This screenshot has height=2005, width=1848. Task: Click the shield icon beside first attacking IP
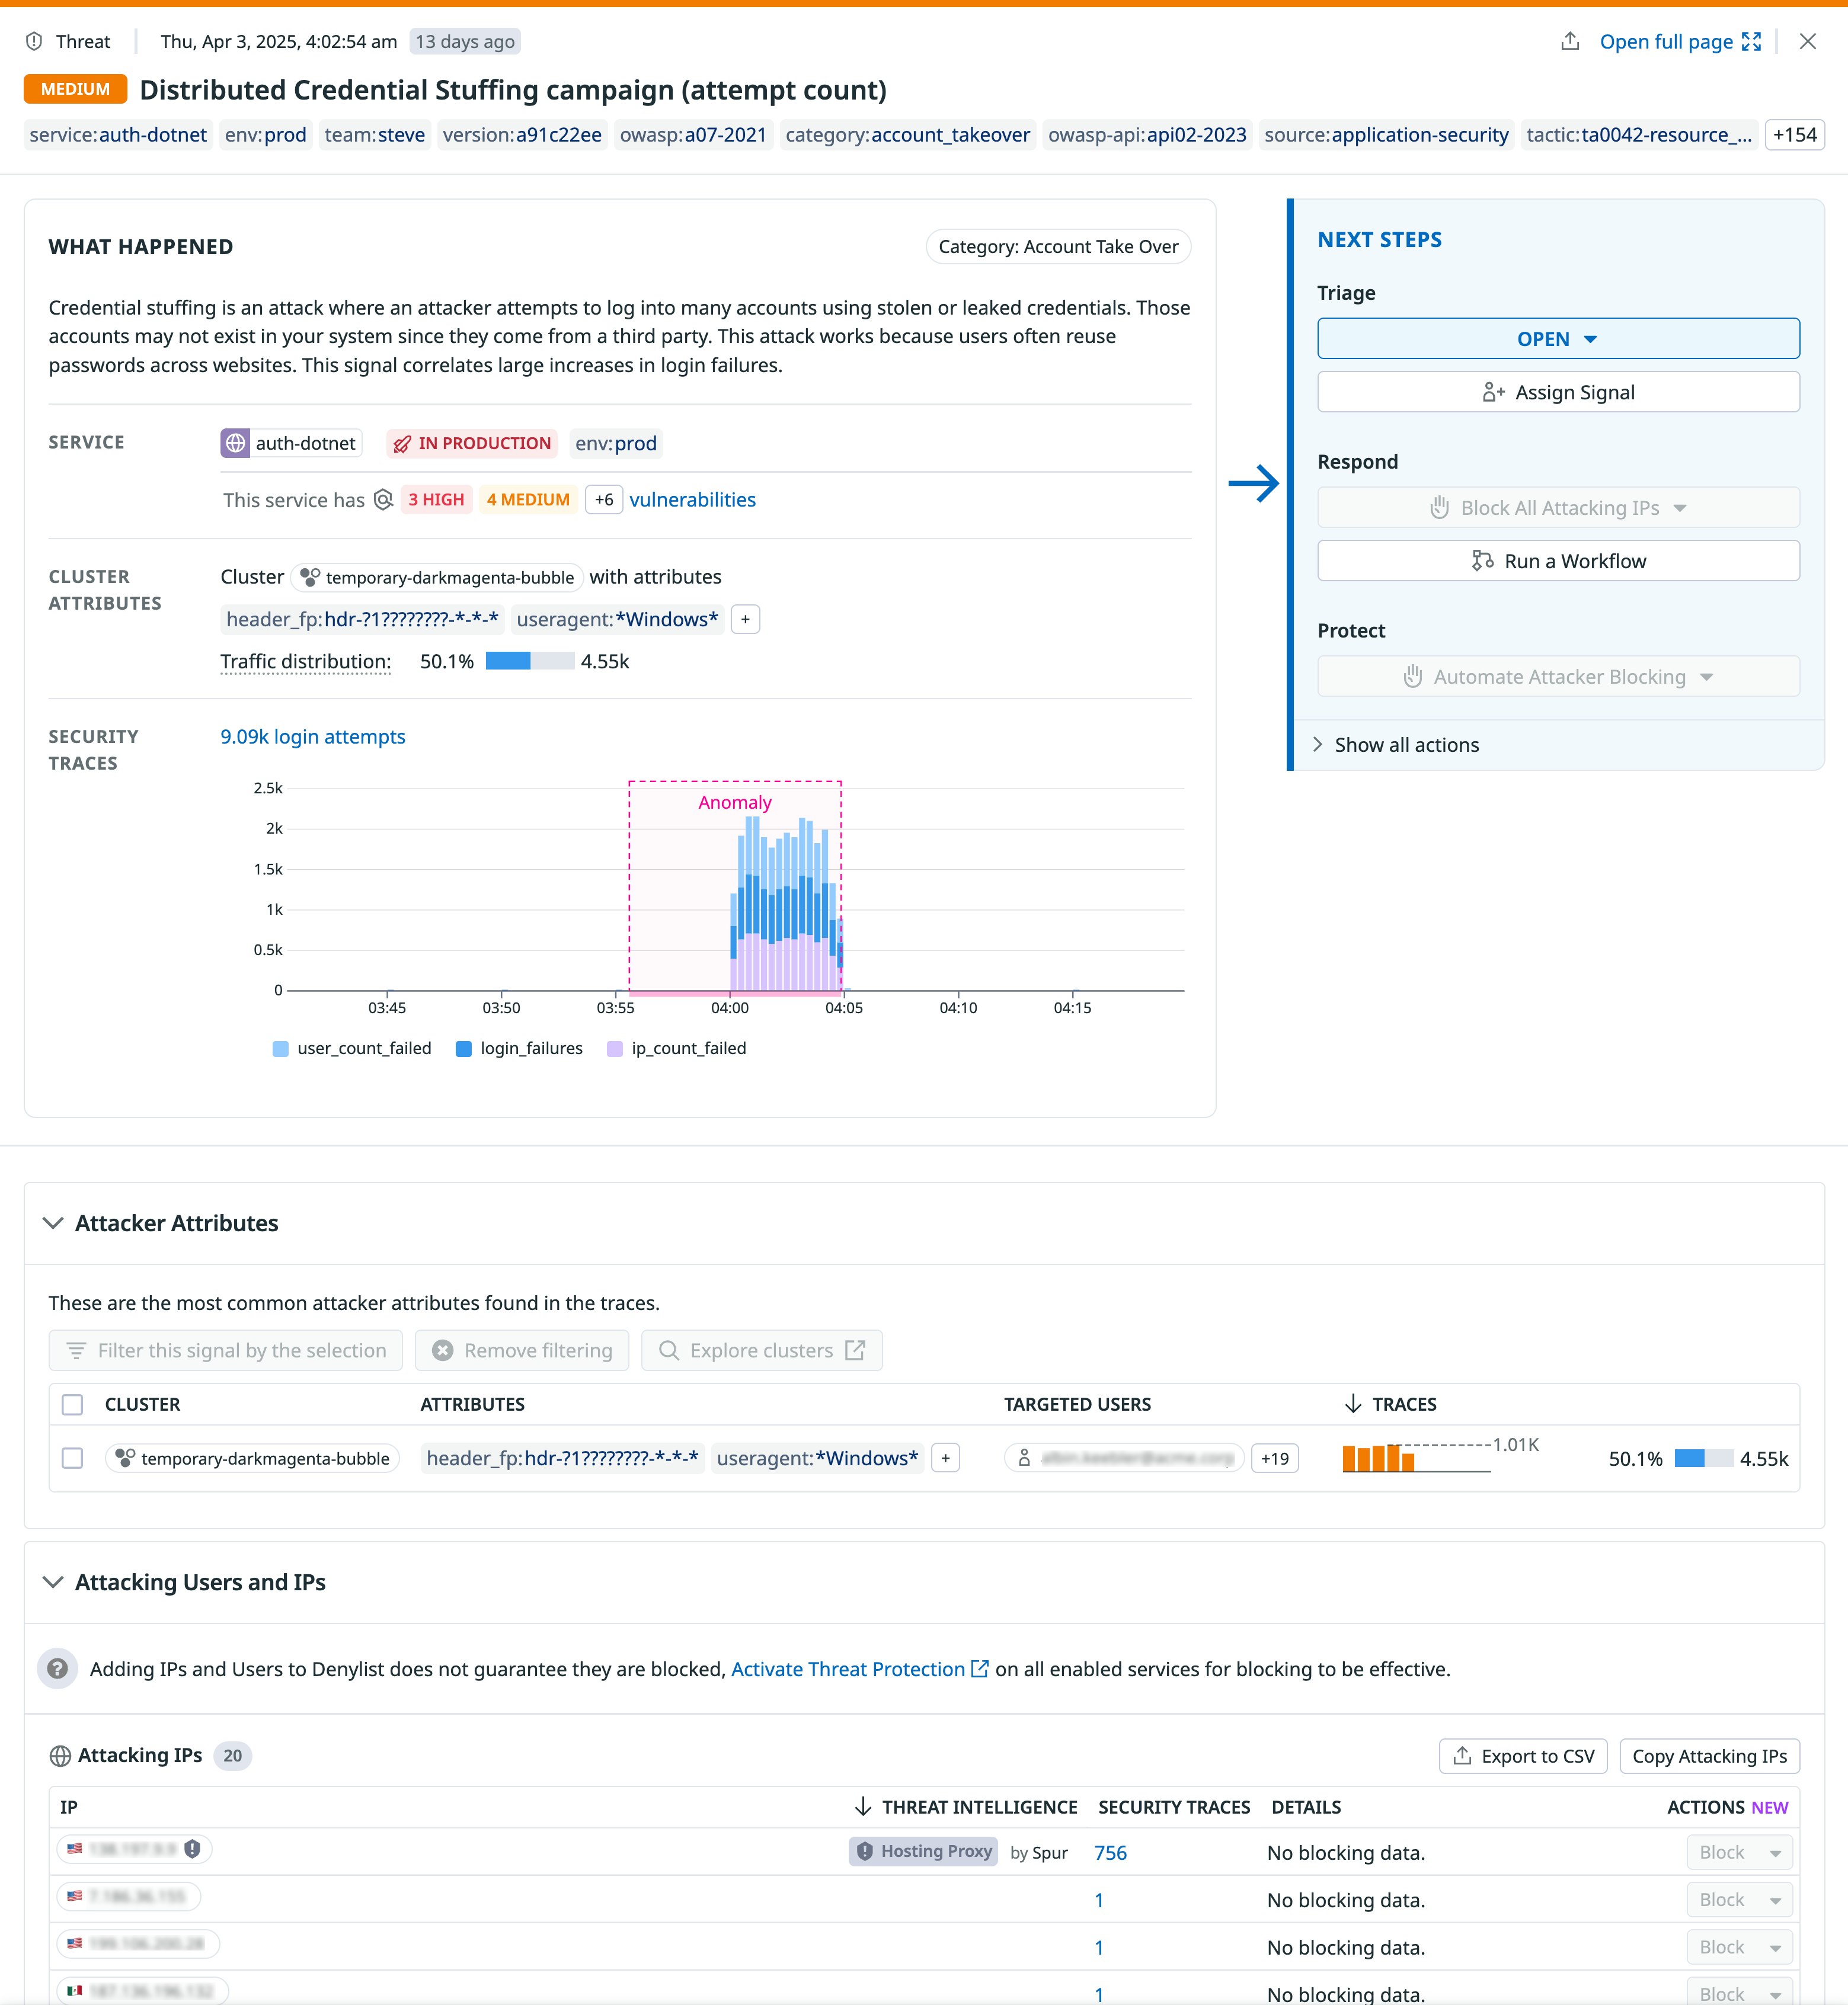pyautogui.click(x=193, y=1849)
